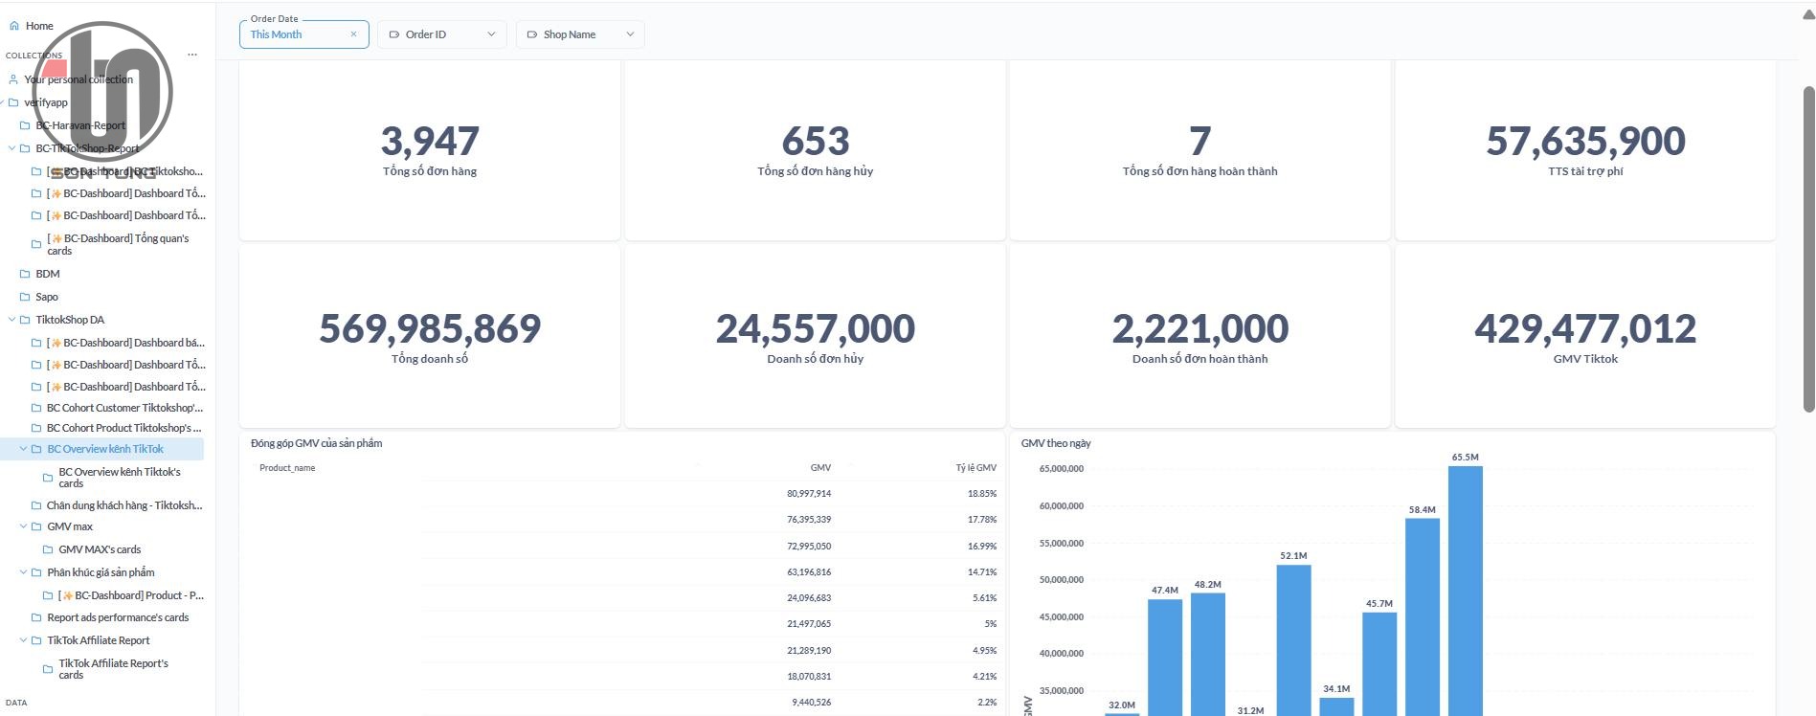
Task: Click folder icon for BC Cohort Customer Tiktokshop
Action: pos(36,408)
